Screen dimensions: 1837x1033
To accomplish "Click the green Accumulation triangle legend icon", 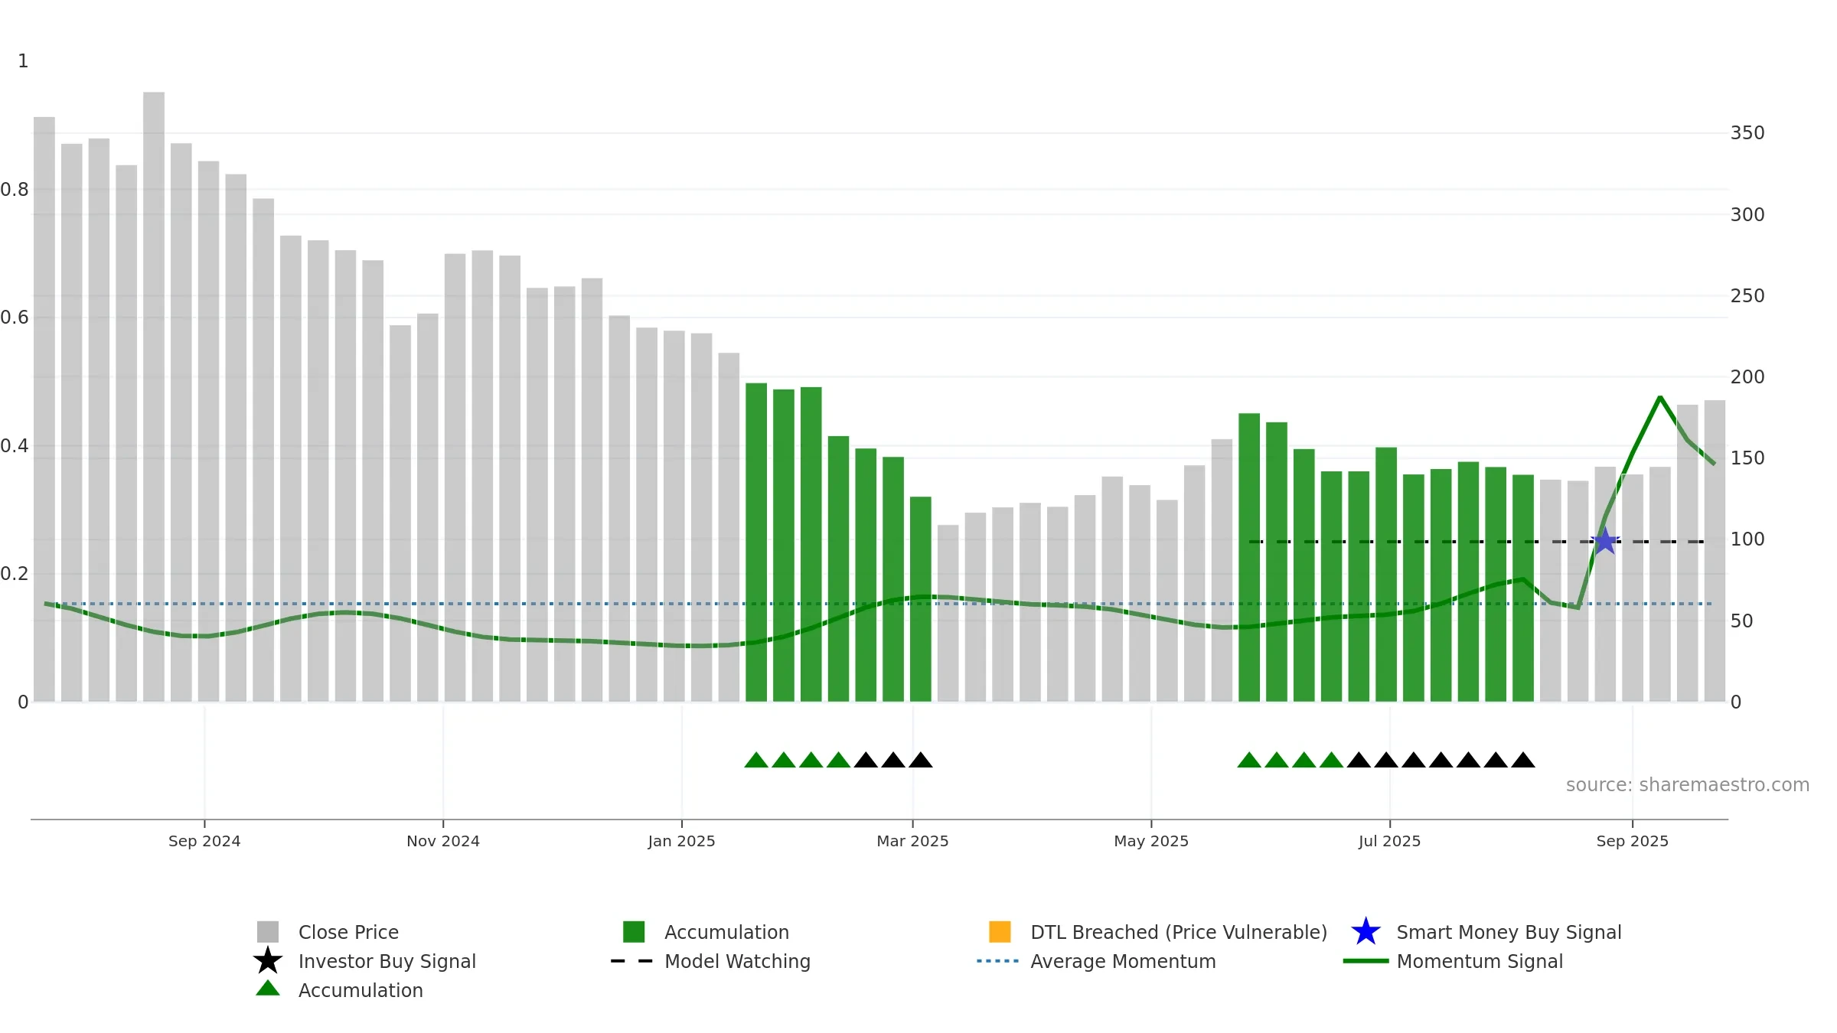I will (268, 989).
